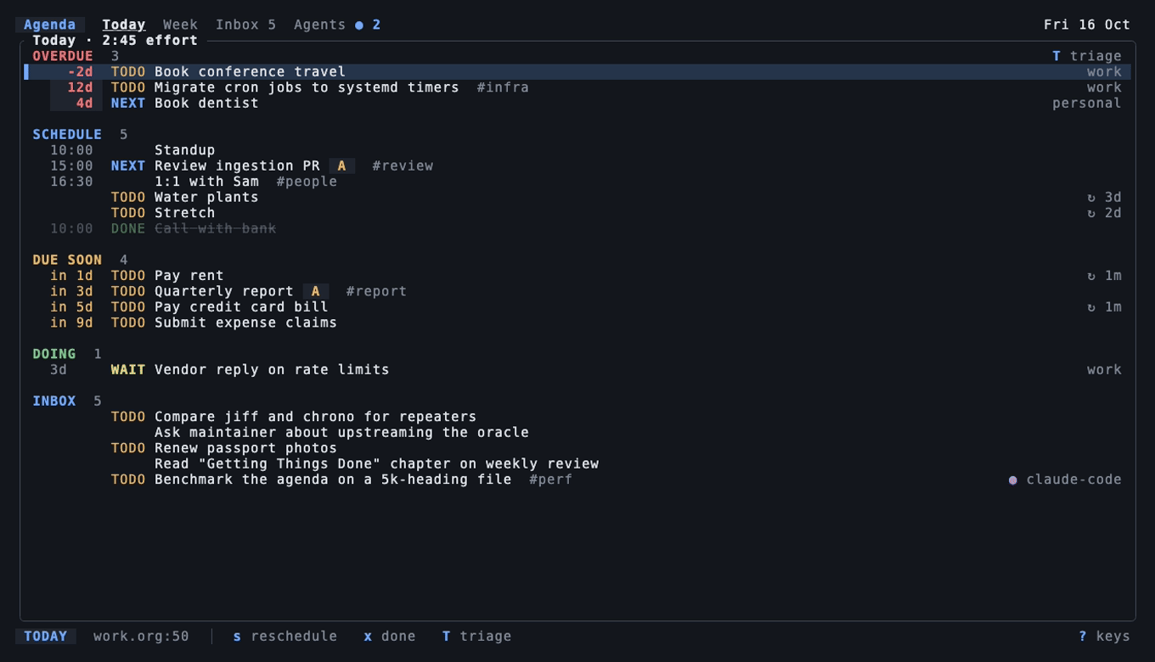
Task: Click the #perf tag
Action: (x=550, y=480)
